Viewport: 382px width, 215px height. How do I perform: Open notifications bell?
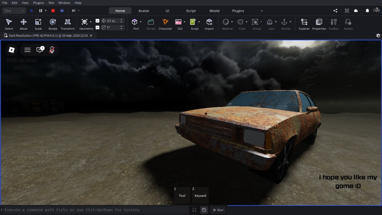coord(367,11)
